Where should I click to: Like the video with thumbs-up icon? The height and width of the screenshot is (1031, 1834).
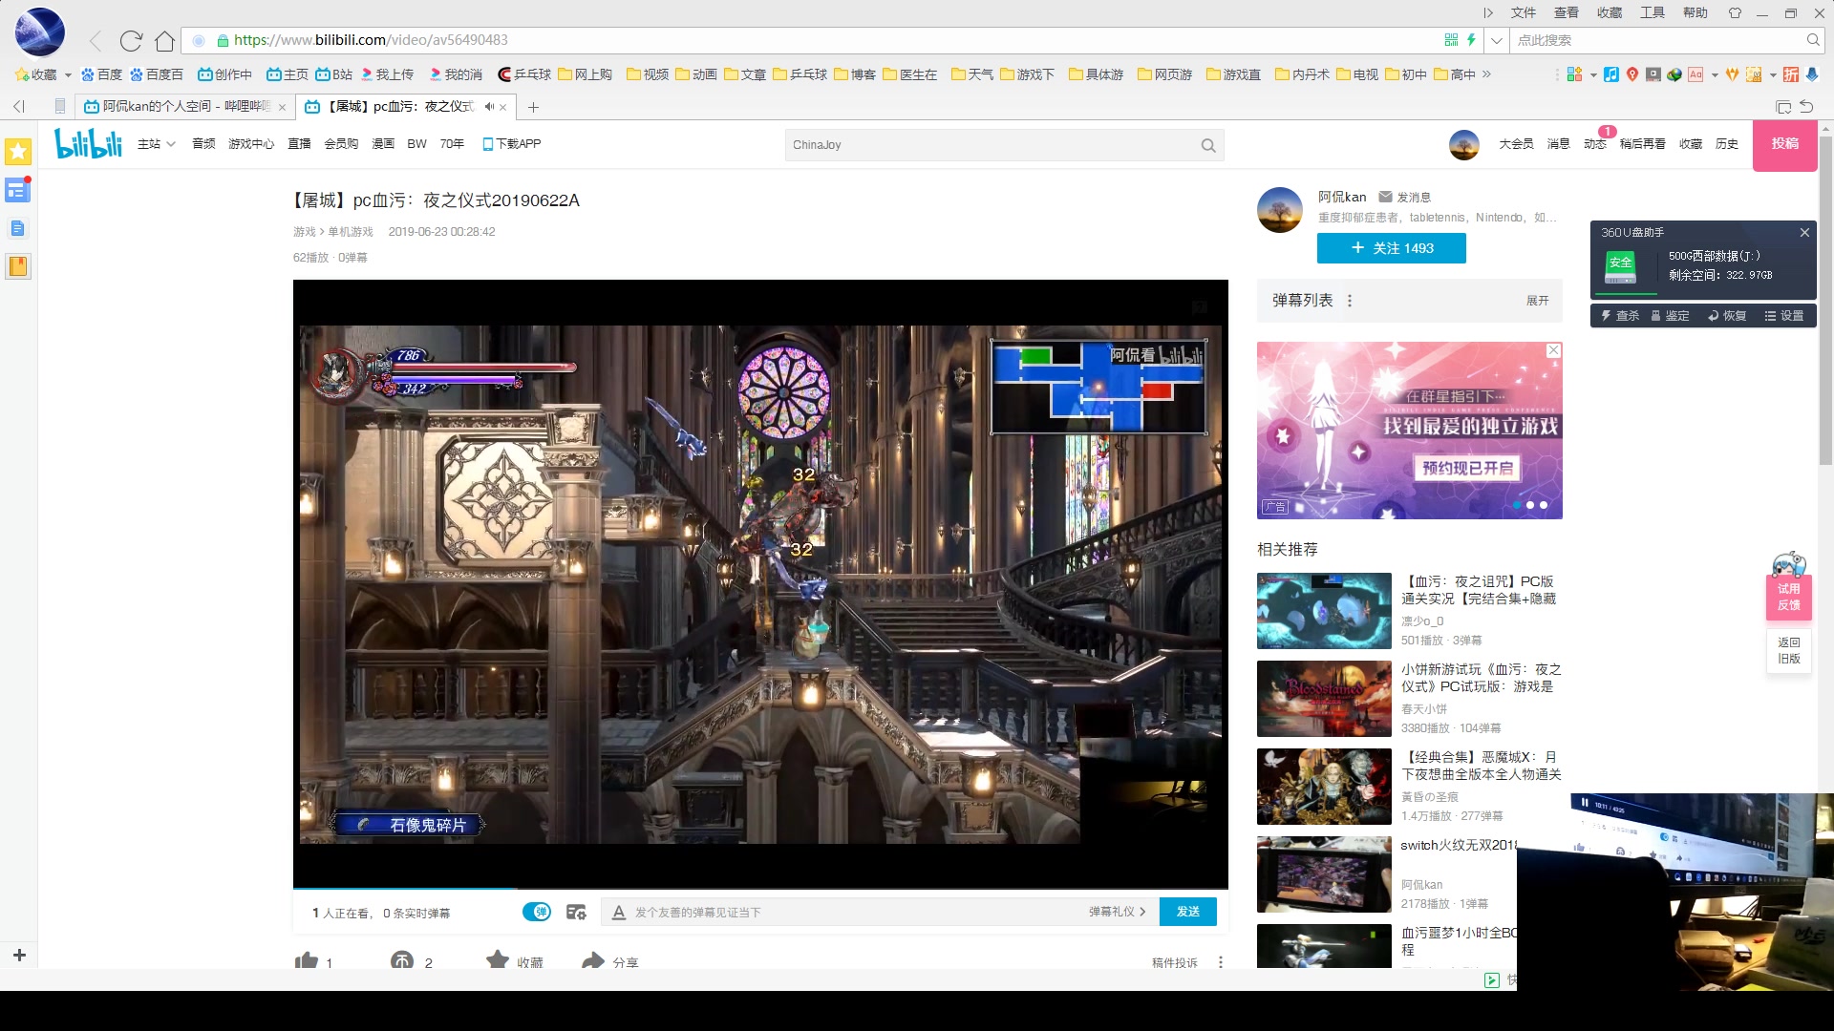coord(307,961)
